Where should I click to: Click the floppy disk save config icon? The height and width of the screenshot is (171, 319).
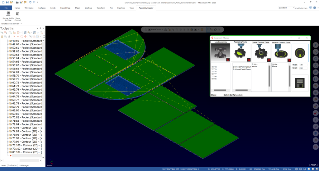300,83
